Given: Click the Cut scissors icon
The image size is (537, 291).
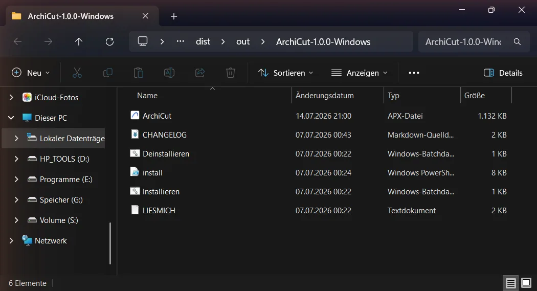Looking at the screenshot, I should coord(77,73).
